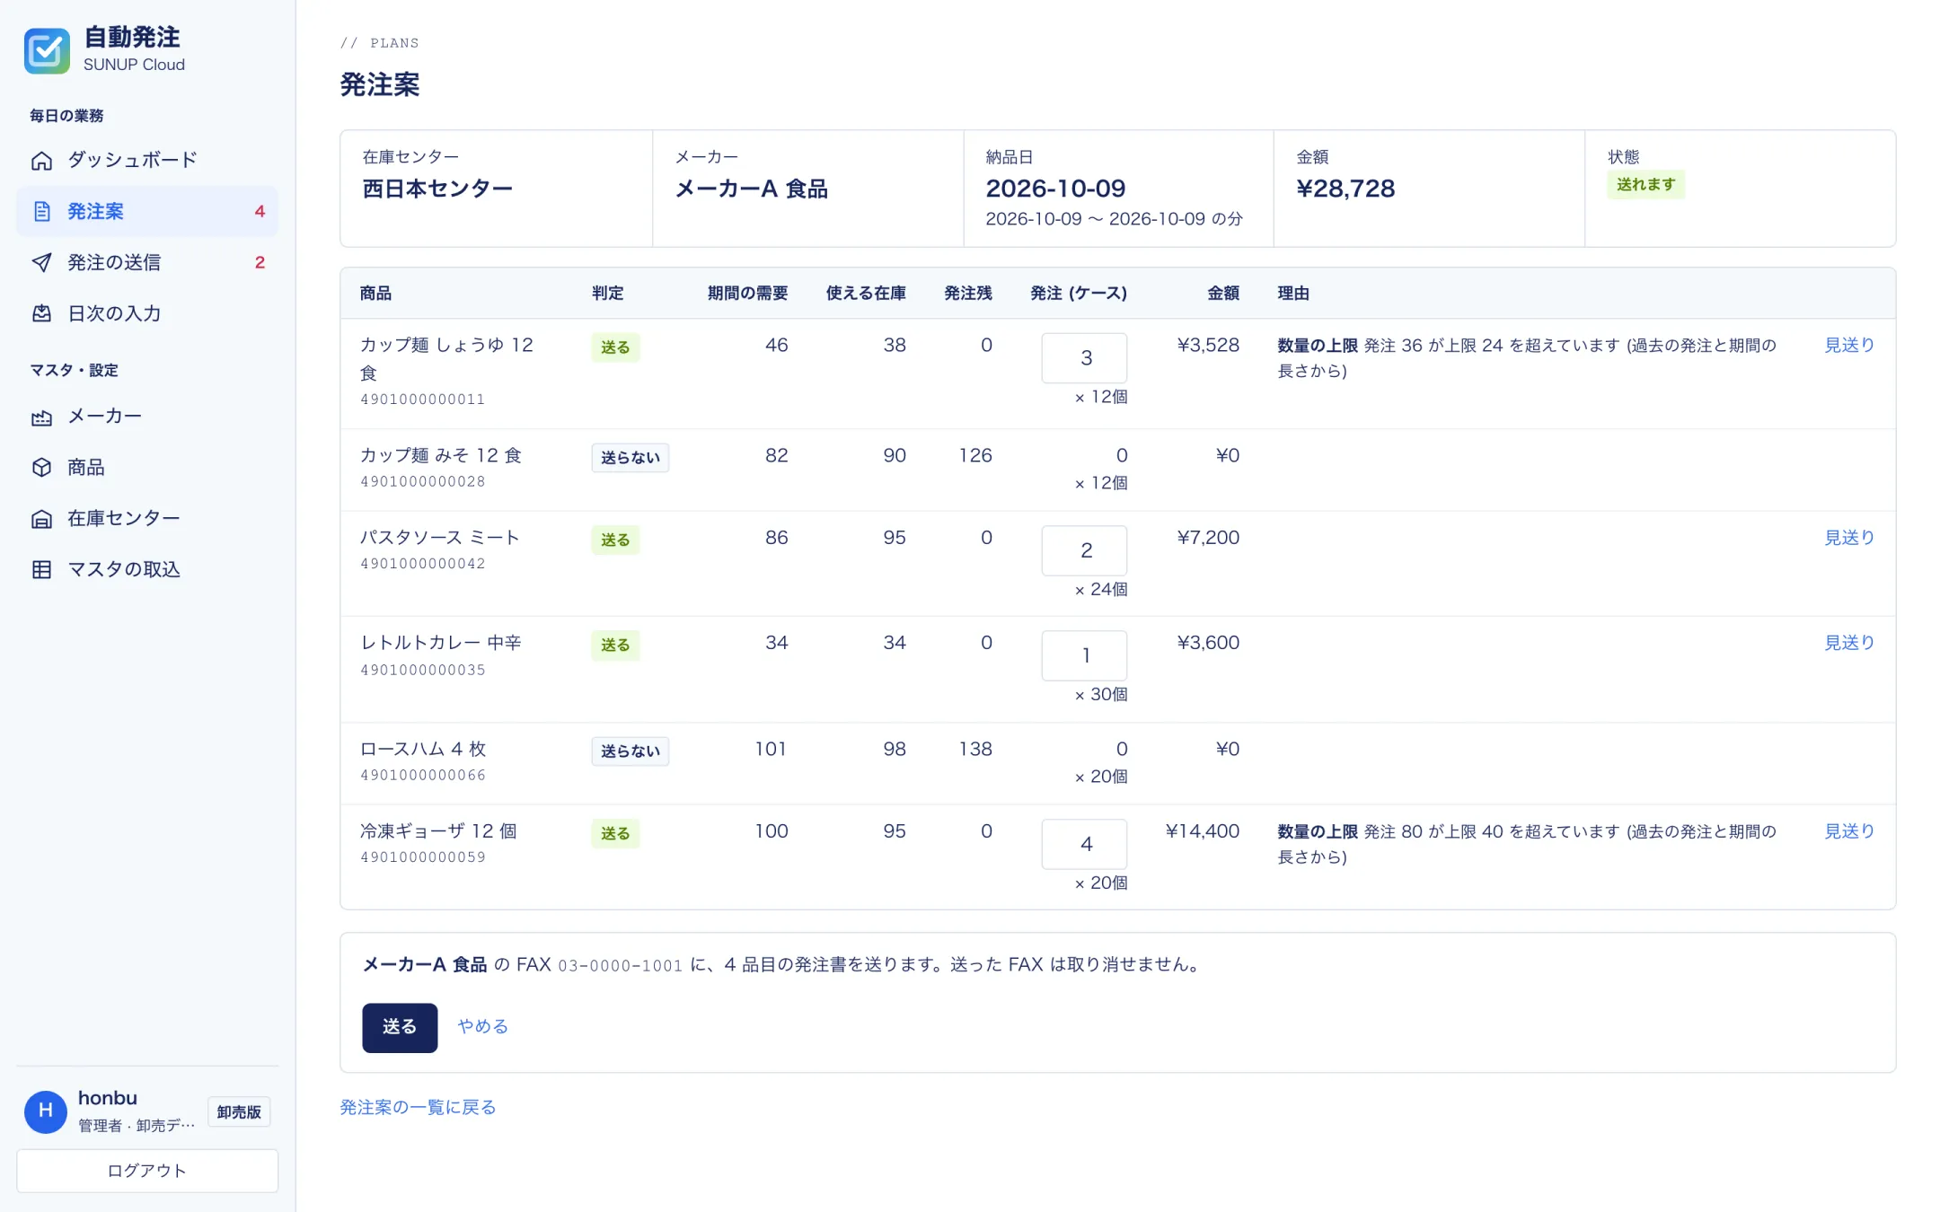Click 見送り for 冷凍ギョーザ row
The height and width of the screenshot is (1212, 1940).
pos(1848,830)
